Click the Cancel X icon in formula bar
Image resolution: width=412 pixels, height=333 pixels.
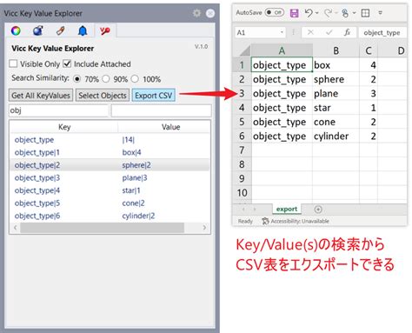click(310, 32)
